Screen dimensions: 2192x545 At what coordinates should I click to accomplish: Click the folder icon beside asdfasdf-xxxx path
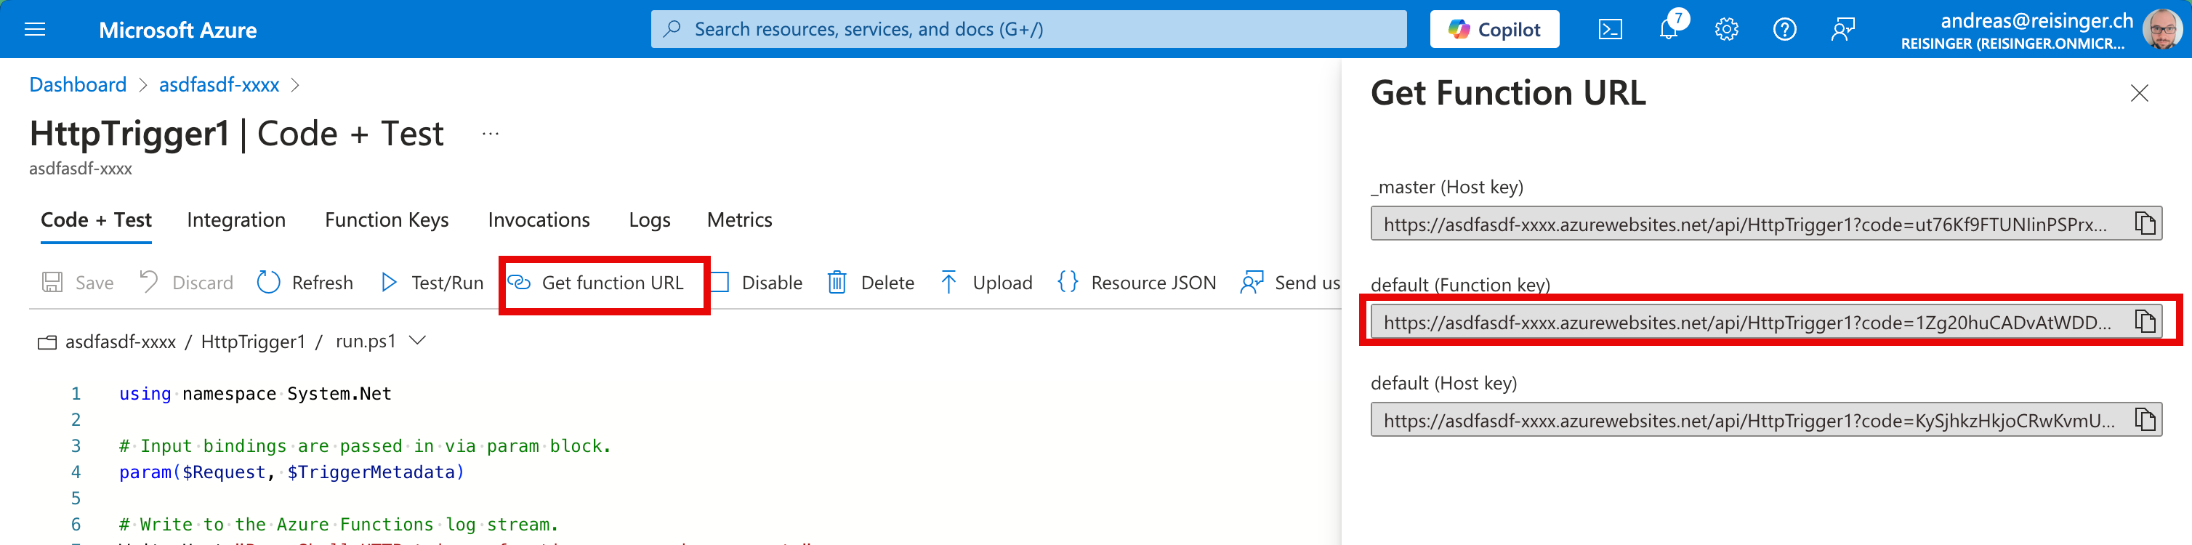point(47,342)
